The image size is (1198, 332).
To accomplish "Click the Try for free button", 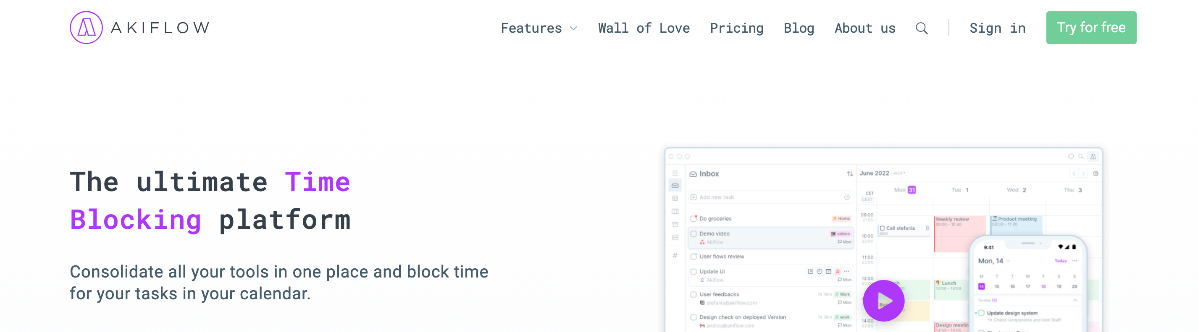I will click(x=1090, y=28).
